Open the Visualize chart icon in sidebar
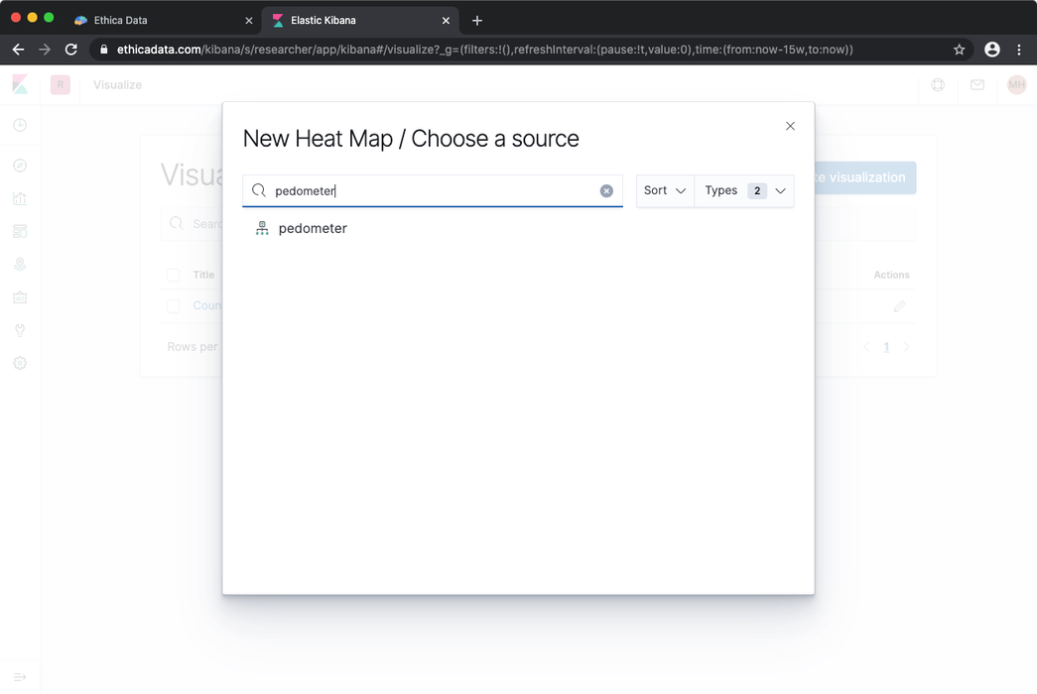 [20, 197]
